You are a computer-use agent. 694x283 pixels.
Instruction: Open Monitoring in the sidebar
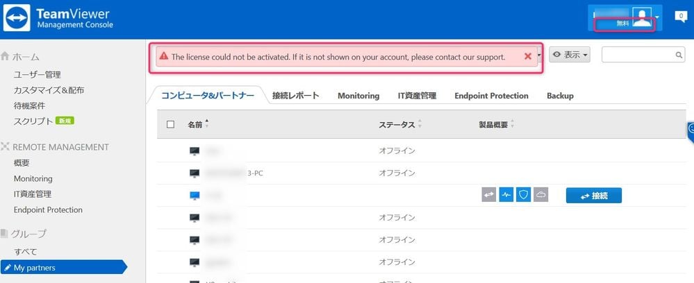coord(33,179)
